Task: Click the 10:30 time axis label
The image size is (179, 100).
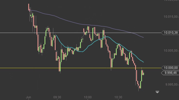Action: (118, 97)
